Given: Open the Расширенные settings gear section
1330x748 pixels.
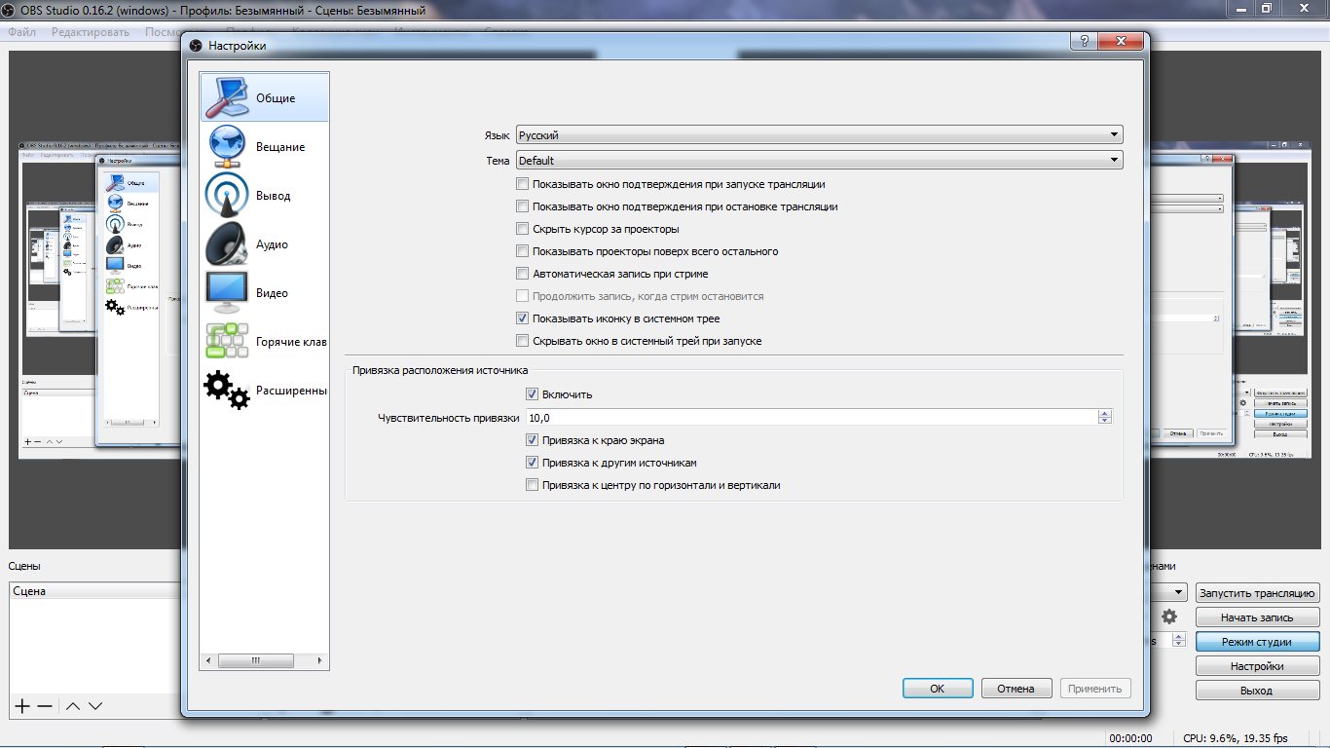Looking at the screenshot, I should [264, 390].
